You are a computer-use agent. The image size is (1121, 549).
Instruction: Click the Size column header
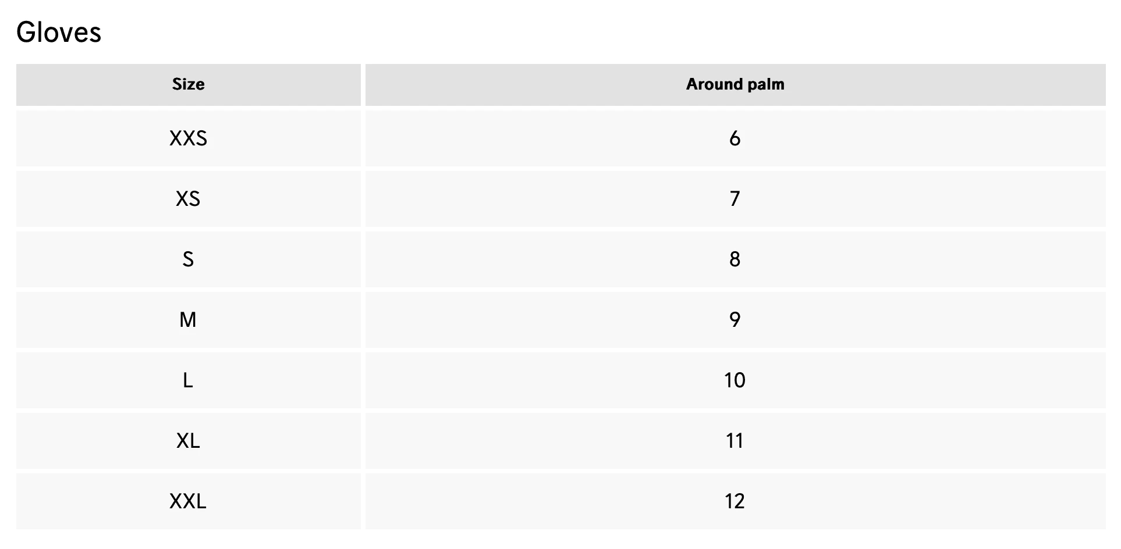(188, 84)
